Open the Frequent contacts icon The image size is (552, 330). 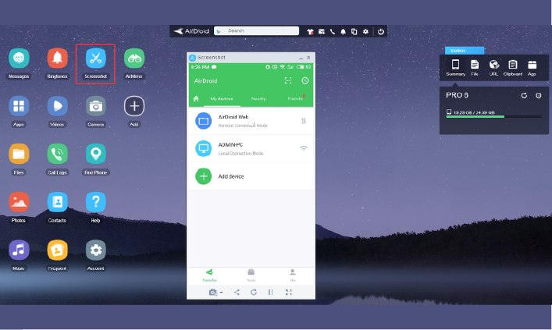tap(57, 250)
